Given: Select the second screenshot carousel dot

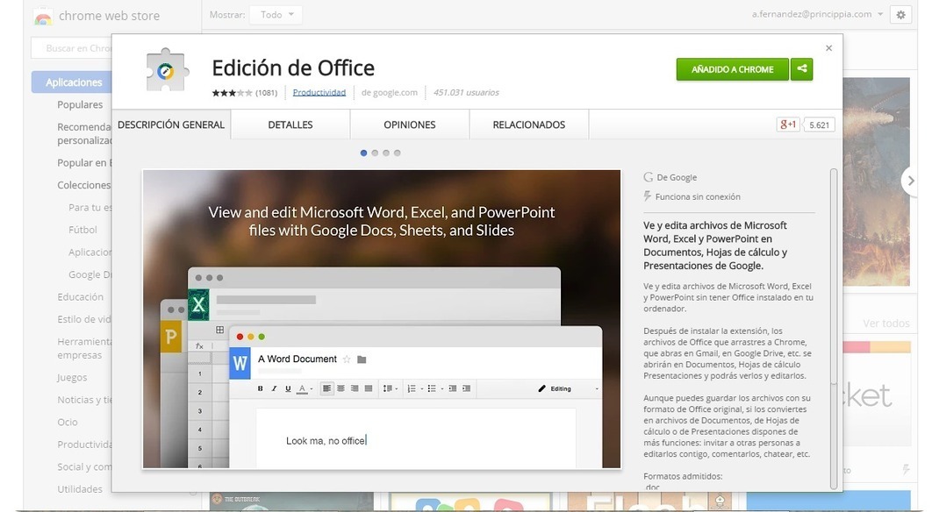Looking at the screenshot, I should click(x=375, y=153).
